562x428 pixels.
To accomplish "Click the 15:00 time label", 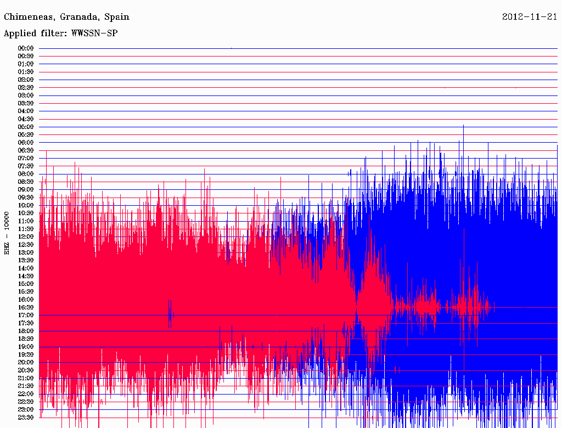I will tap(26, 284).
